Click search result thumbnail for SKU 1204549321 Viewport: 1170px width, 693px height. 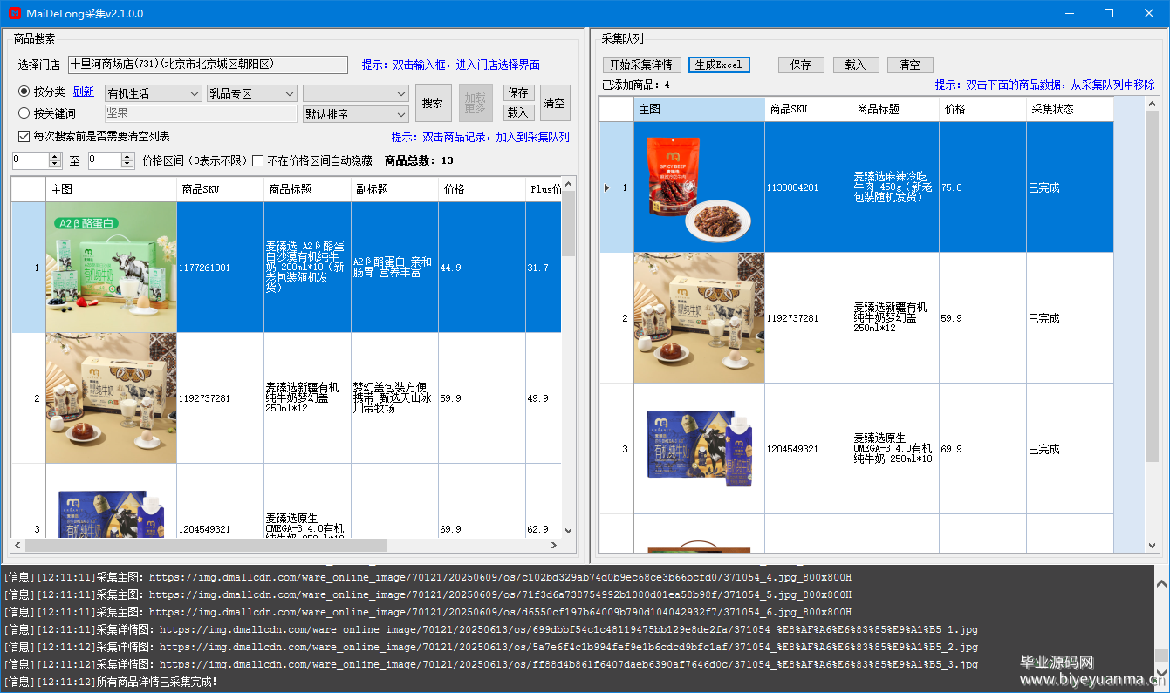tap(112, 501)
